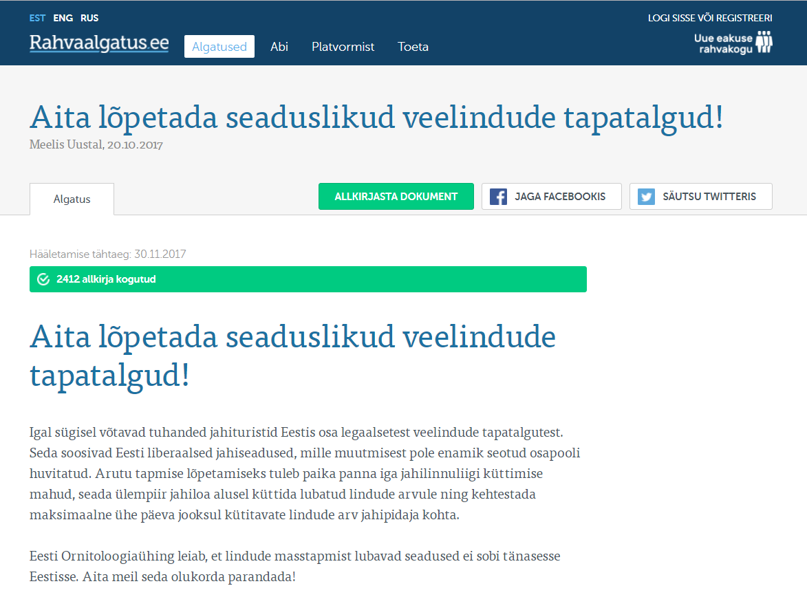This screenshot has height=608, width=807.
Task: Click the people icon beside Uue eakuse rahvakogu
Action: (764, 42)
